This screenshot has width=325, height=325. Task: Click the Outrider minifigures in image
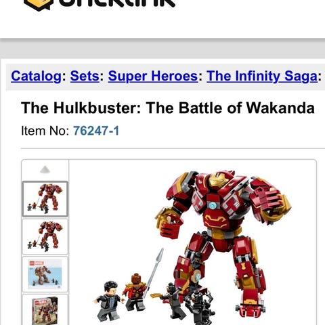188,303
